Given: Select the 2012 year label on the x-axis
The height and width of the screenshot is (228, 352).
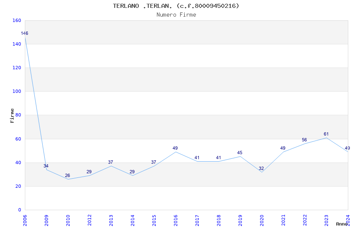Looking at the screenshot, I should (x=89, y=220).
